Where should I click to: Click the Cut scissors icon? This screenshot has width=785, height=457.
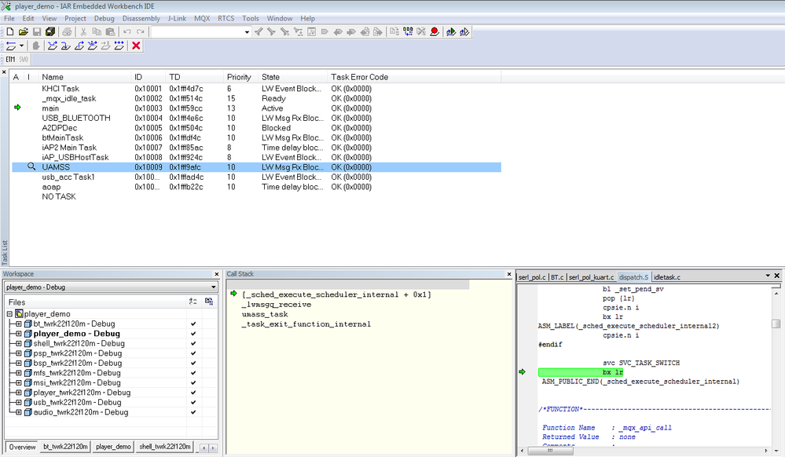coord(83,32)
